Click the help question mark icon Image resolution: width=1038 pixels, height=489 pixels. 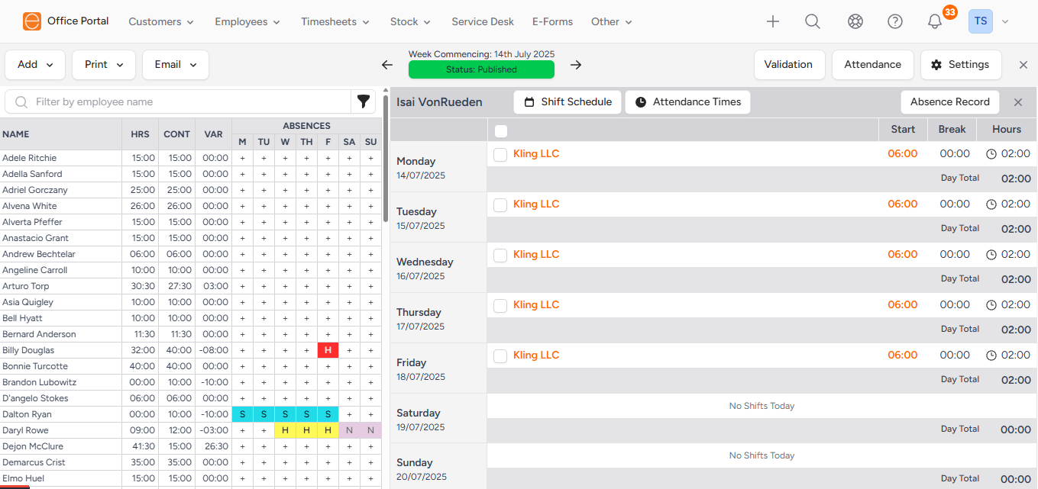(894, 21)
